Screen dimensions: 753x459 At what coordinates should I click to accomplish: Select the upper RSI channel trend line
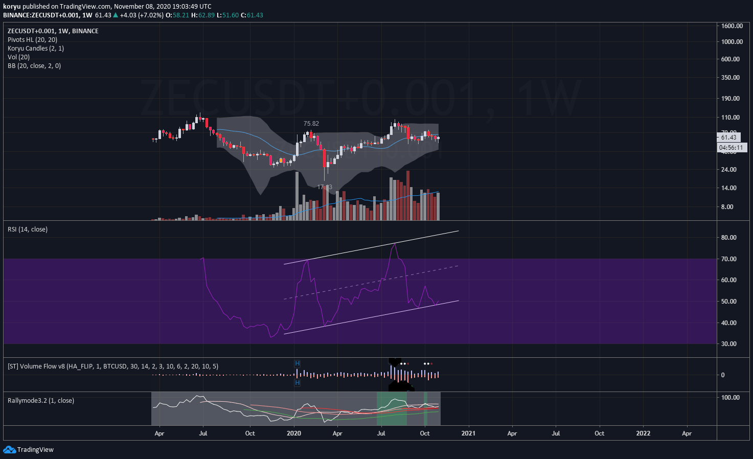371,247
